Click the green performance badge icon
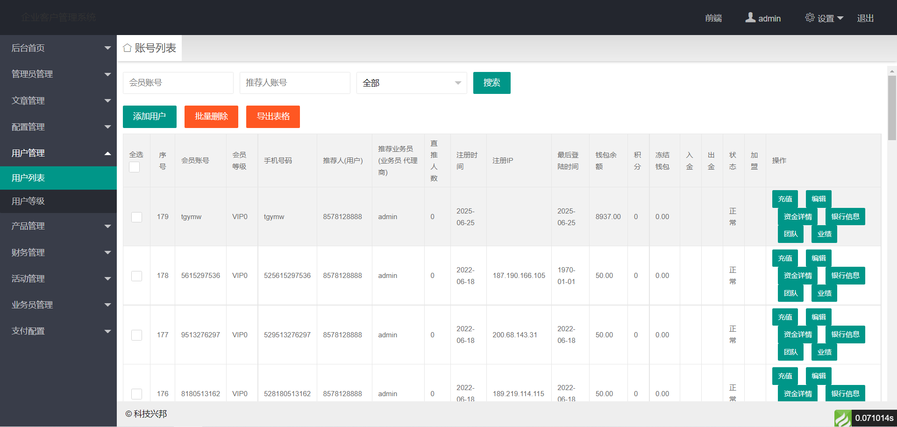 843,418
